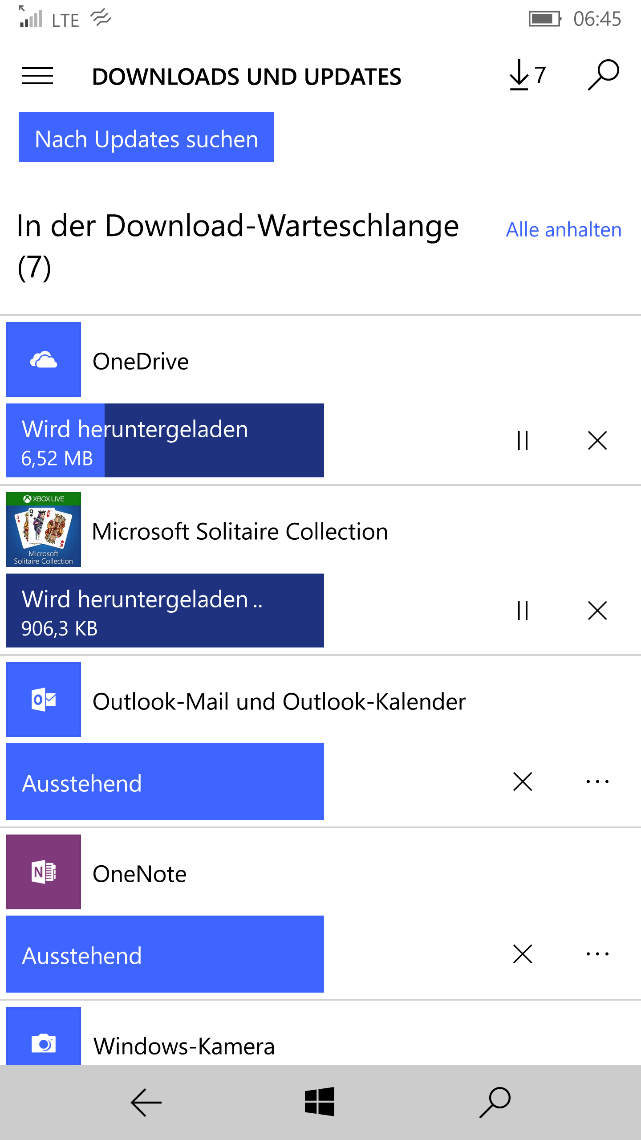The image size is (641, 1140).
Task: Click the Ausstehend bar for OneNote
Action: (165, 954)
